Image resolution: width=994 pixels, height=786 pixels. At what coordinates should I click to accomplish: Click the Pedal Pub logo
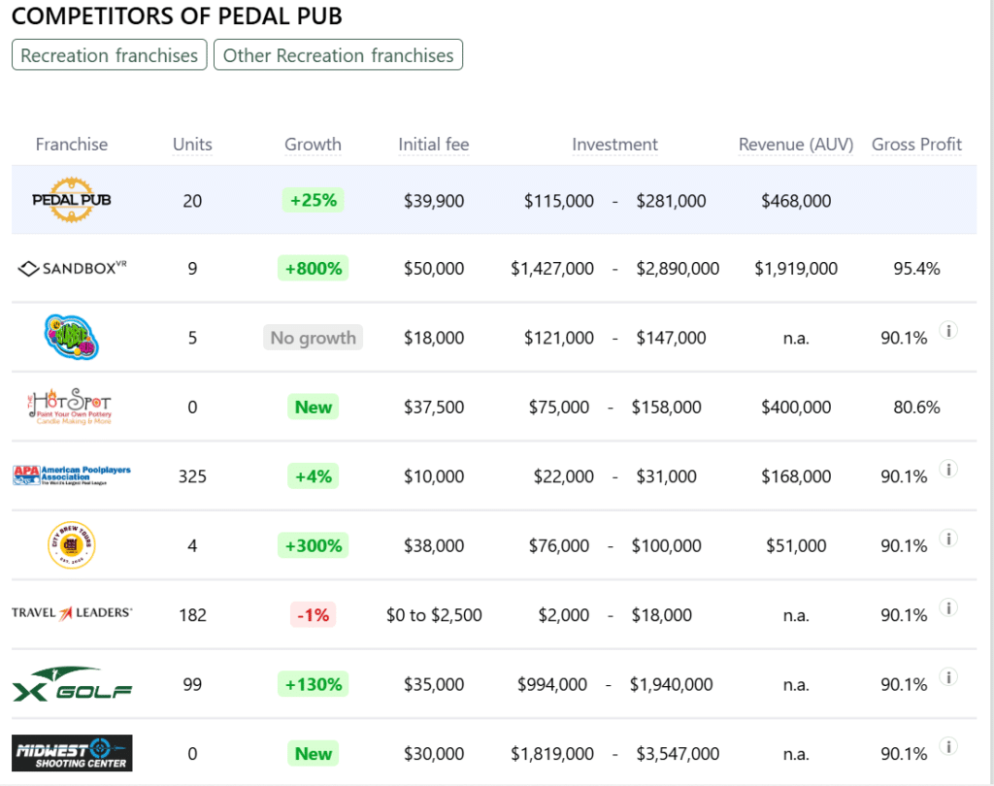coord(72,200)
